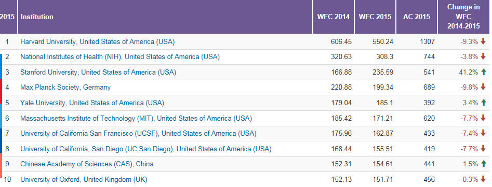Sort by the AC 2015 column header
The height and width of the screenshot is (187, 492).
point(417,17)
